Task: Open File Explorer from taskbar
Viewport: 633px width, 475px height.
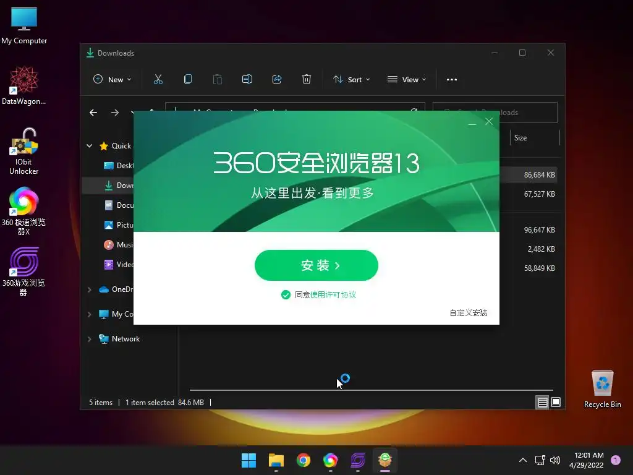Action: [x=276, y=460]
